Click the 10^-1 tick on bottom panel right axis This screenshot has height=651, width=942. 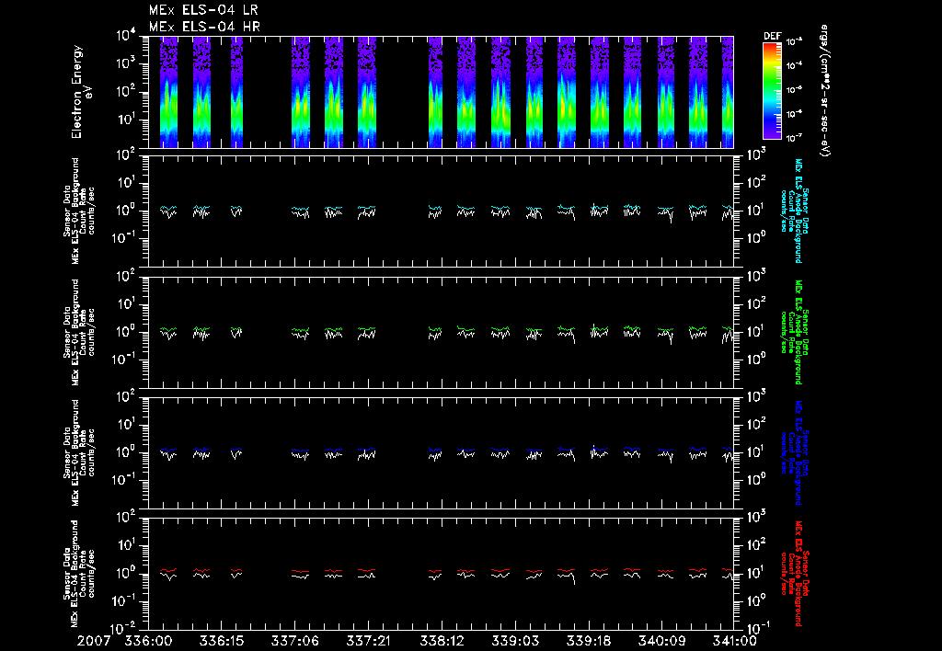(758, 628)
